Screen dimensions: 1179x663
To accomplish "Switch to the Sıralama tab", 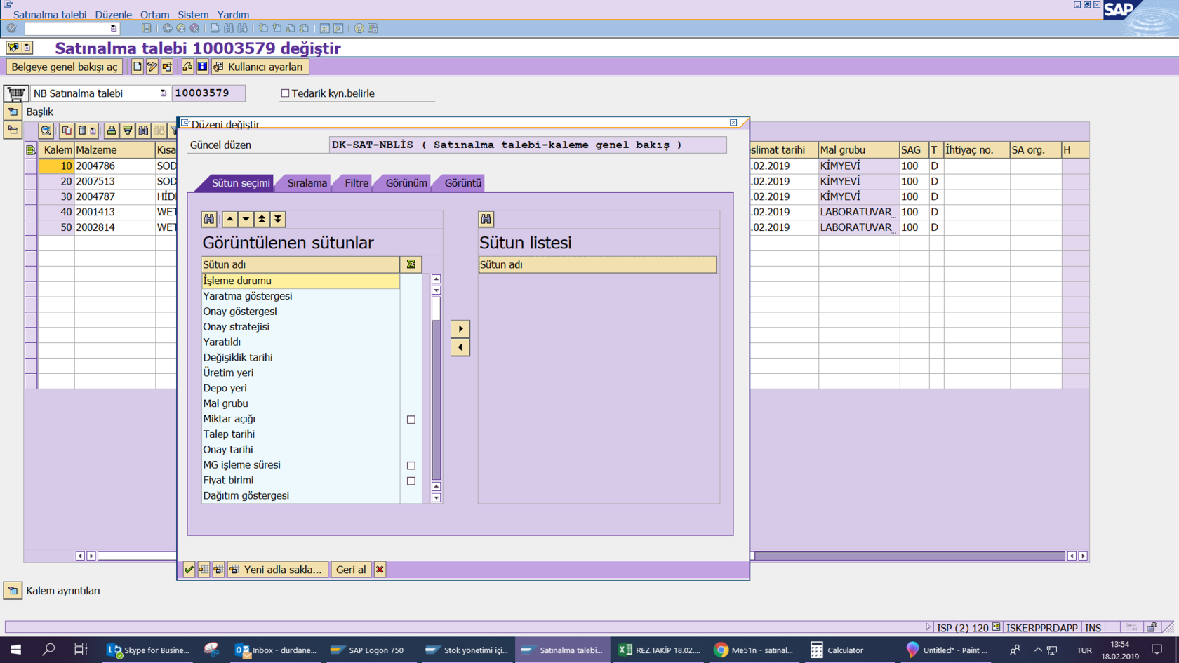I will point(307,183).
